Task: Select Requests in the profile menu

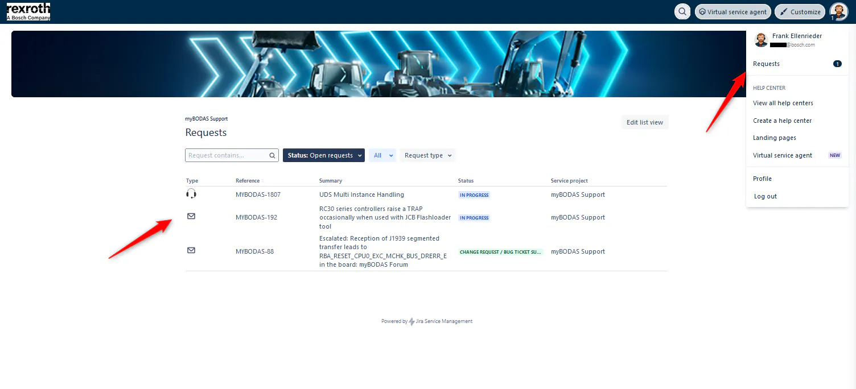Action: [x=766, y=64]
